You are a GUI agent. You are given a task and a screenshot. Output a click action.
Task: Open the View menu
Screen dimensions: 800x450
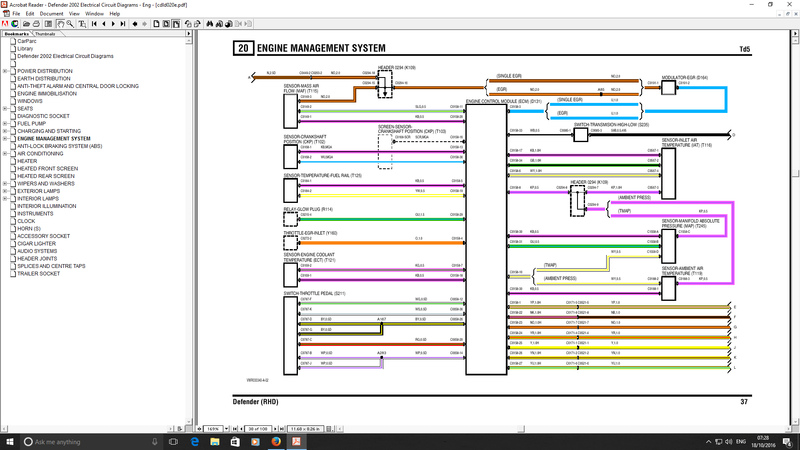(x=74, y=14)
